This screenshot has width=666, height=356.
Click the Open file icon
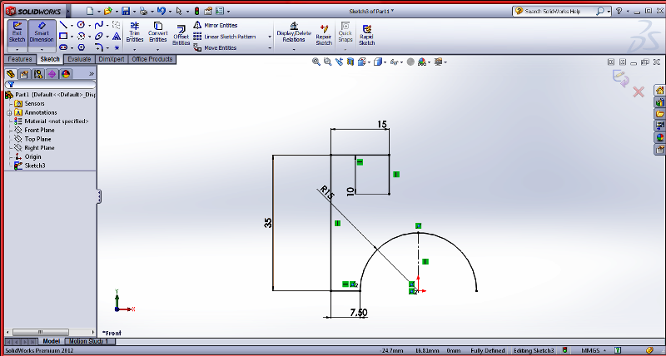pos(107,11)
